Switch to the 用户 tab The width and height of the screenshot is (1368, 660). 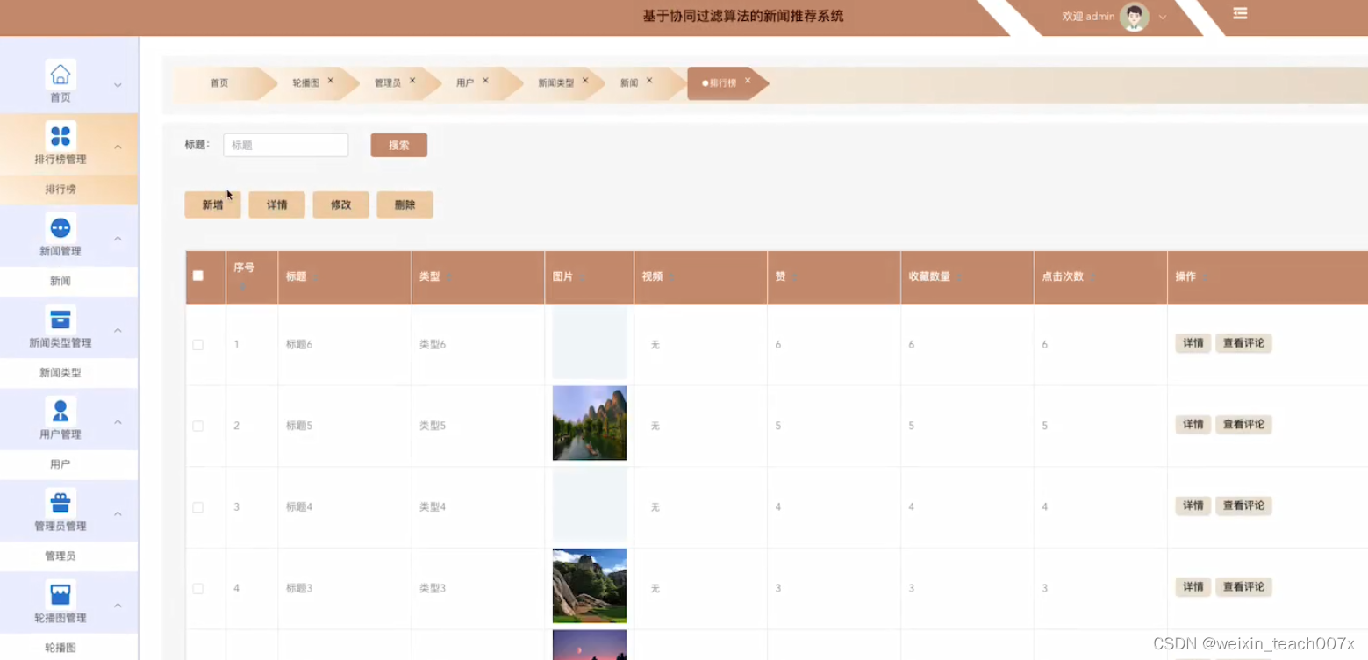pos(465,83)
